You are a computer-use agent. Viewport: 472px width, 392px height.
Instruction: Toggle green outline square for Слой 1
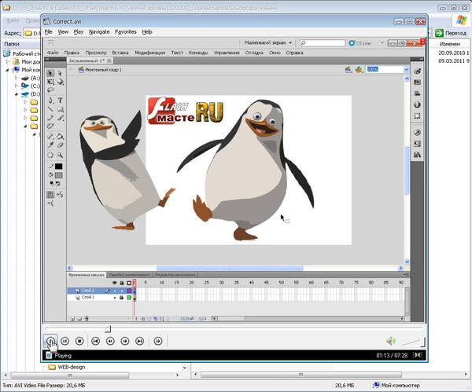pyautogui.click(x=129, y=298)
